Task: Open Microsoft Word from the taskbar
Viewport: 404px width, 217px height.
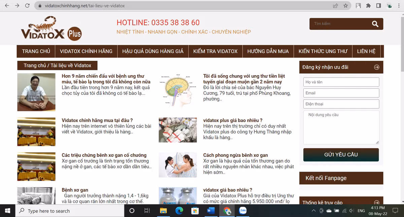Action: click(211, 211)
